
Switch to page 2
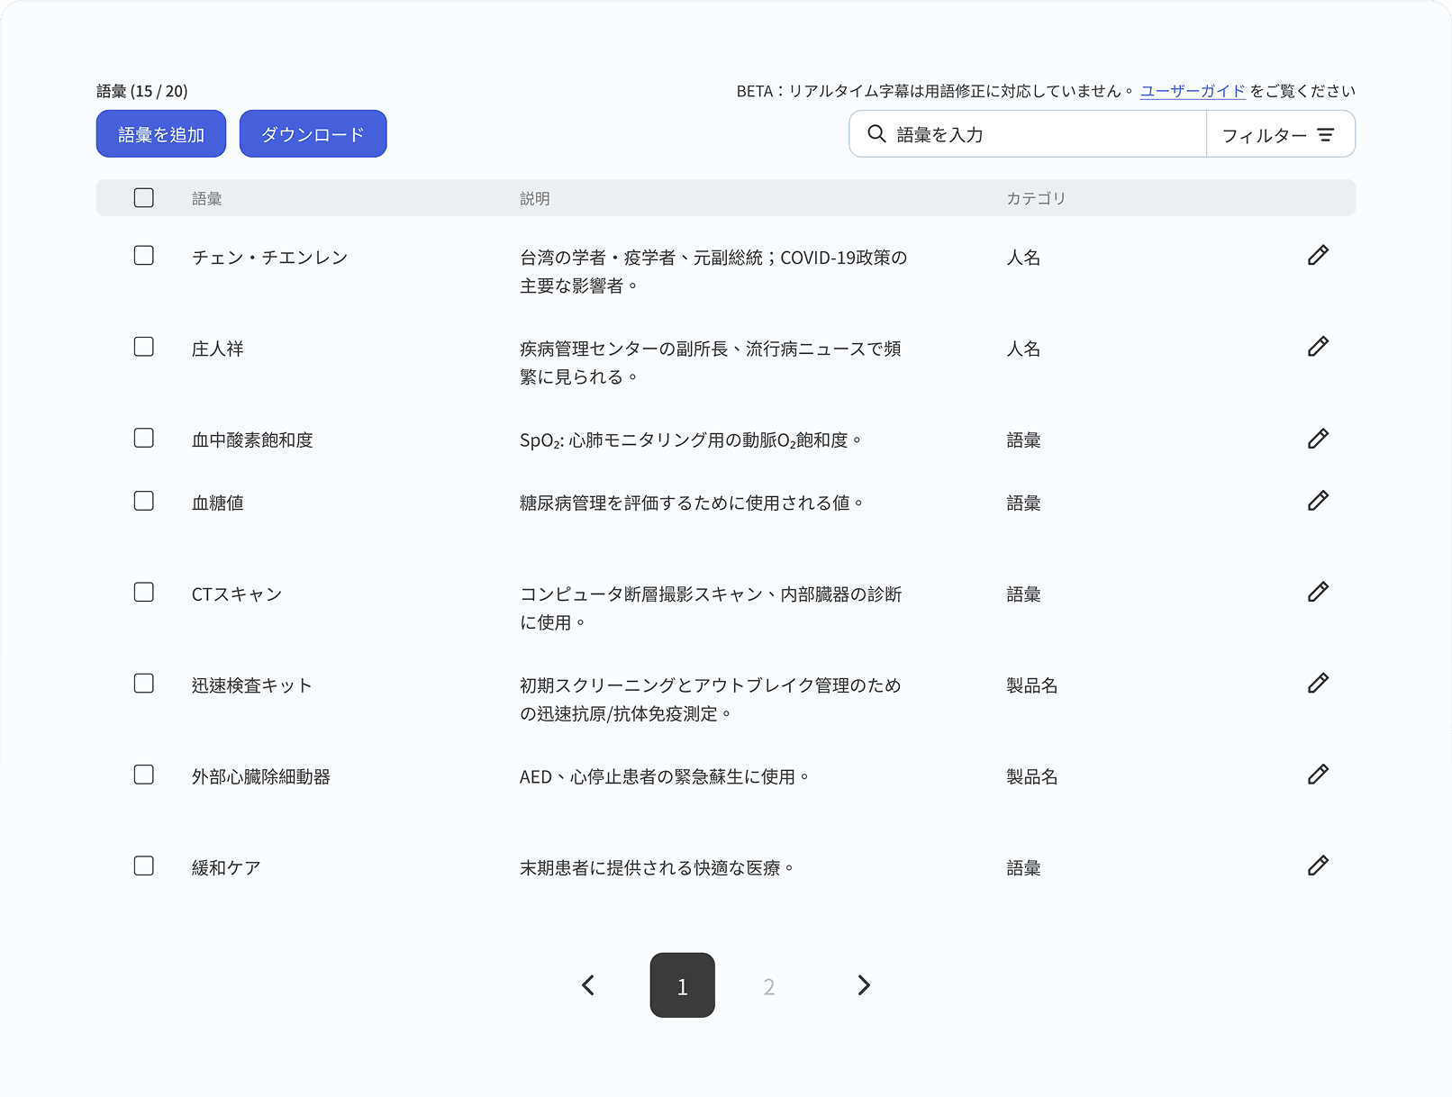(x=769, y=986)
